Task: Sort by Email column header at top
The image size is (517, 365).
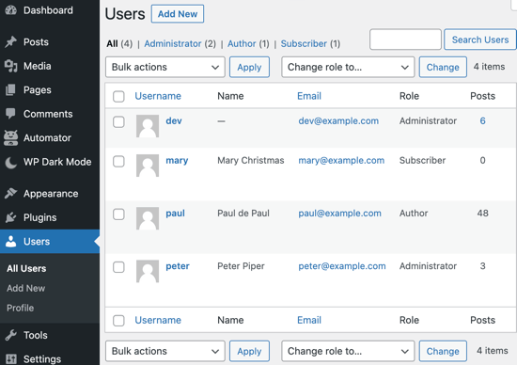Action: point(309,96)
